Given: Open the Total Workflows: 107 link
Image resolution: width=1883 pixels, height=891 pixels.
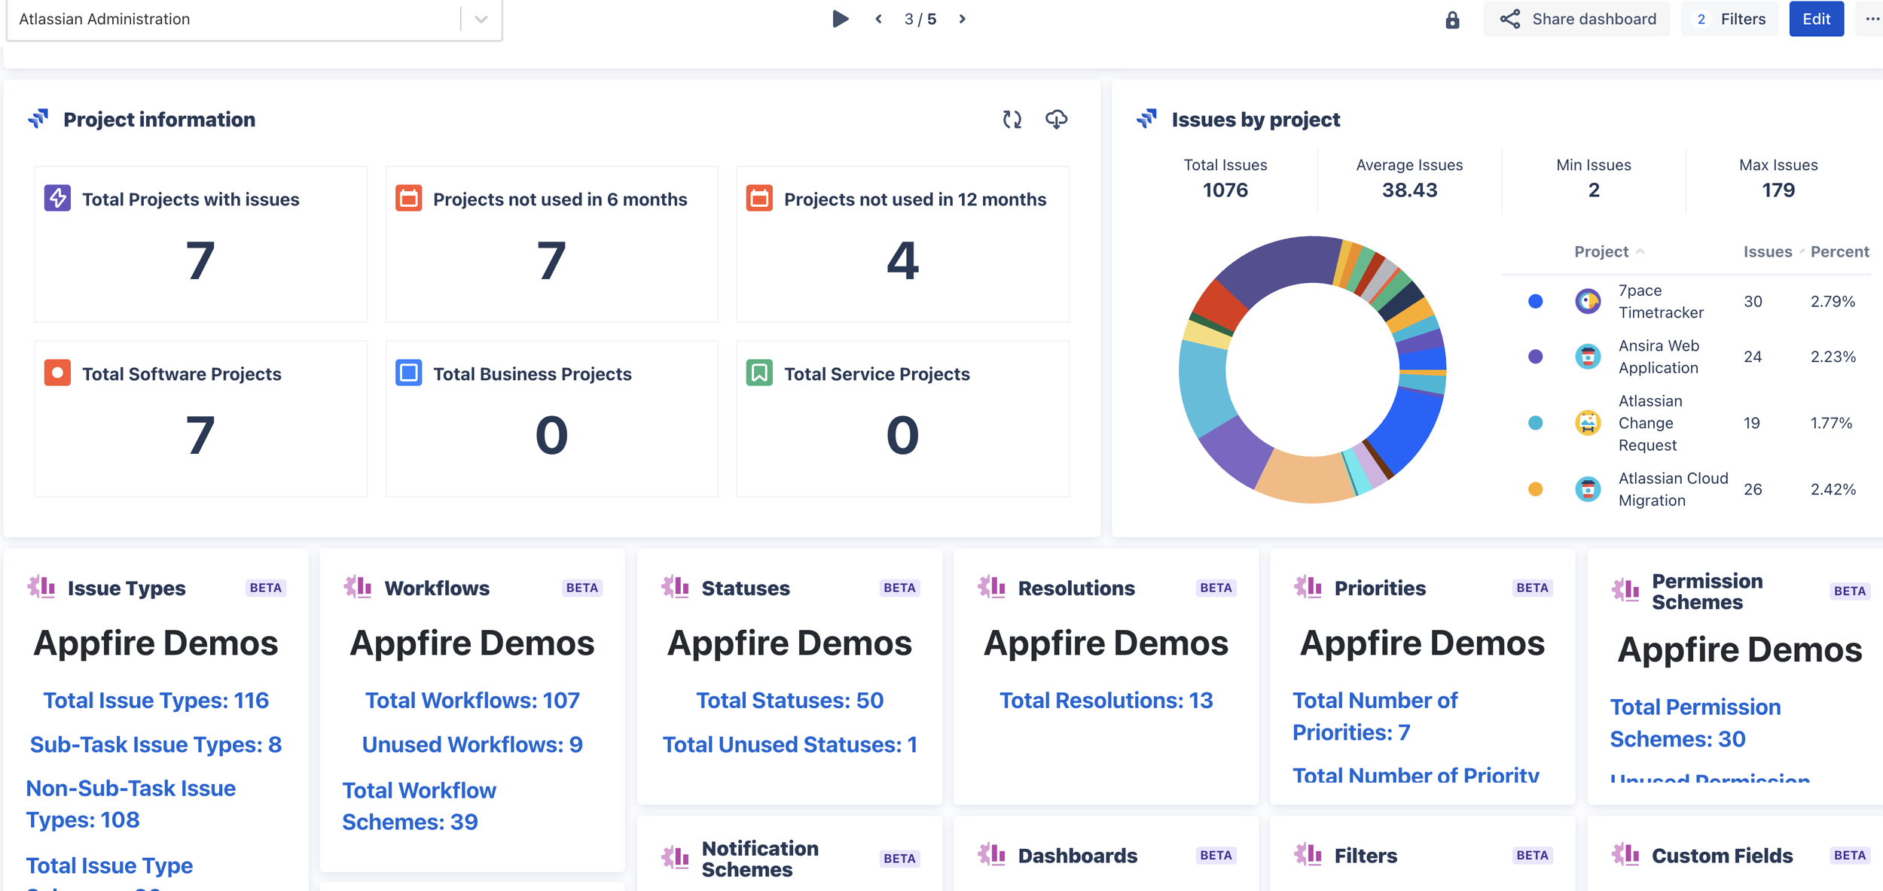Looking at the screenshot, I should pos(472,701).
